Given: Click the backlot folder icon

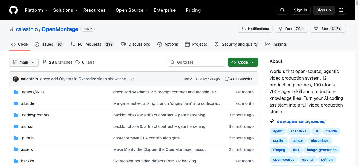Looking at the screenshot, I should [x=16, y=161].
